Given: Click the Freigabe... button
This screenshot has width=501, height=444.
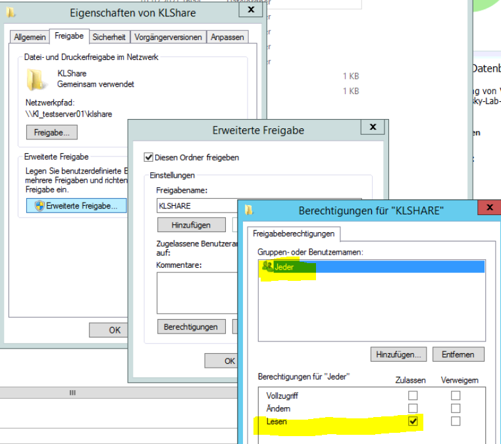Looking at the screenshot, I should coord(52,132).
